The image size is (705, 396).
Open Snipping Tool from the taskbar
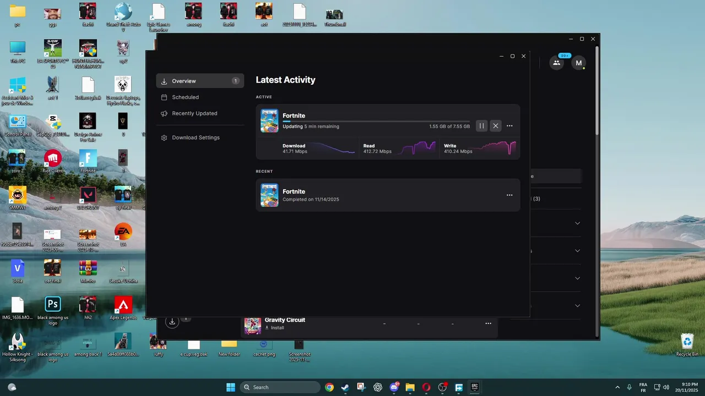[x=361, y=387]
